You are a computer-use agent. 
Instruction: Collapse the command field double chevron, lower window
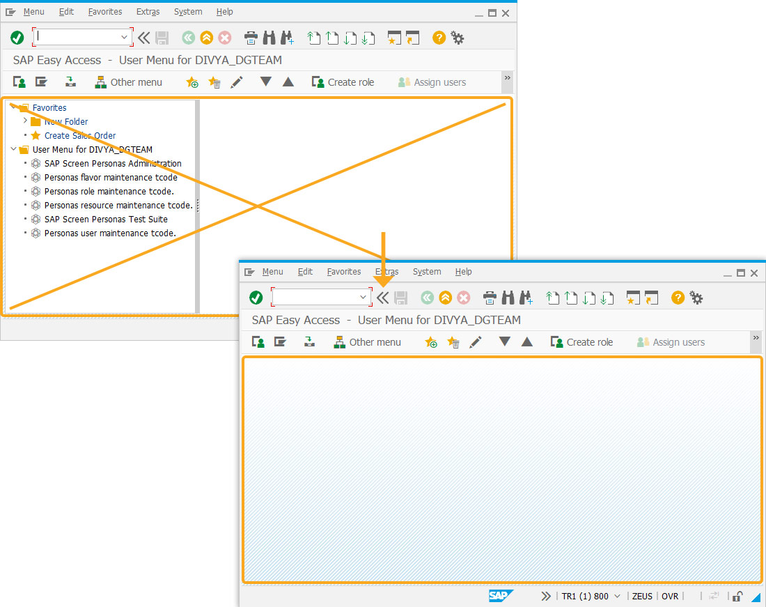tap(382, 298)
